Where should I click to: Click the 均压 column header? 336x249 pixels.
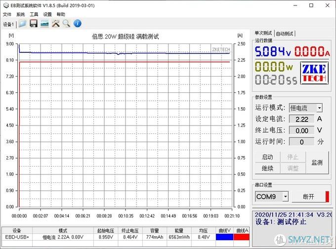tap(204, 230)
